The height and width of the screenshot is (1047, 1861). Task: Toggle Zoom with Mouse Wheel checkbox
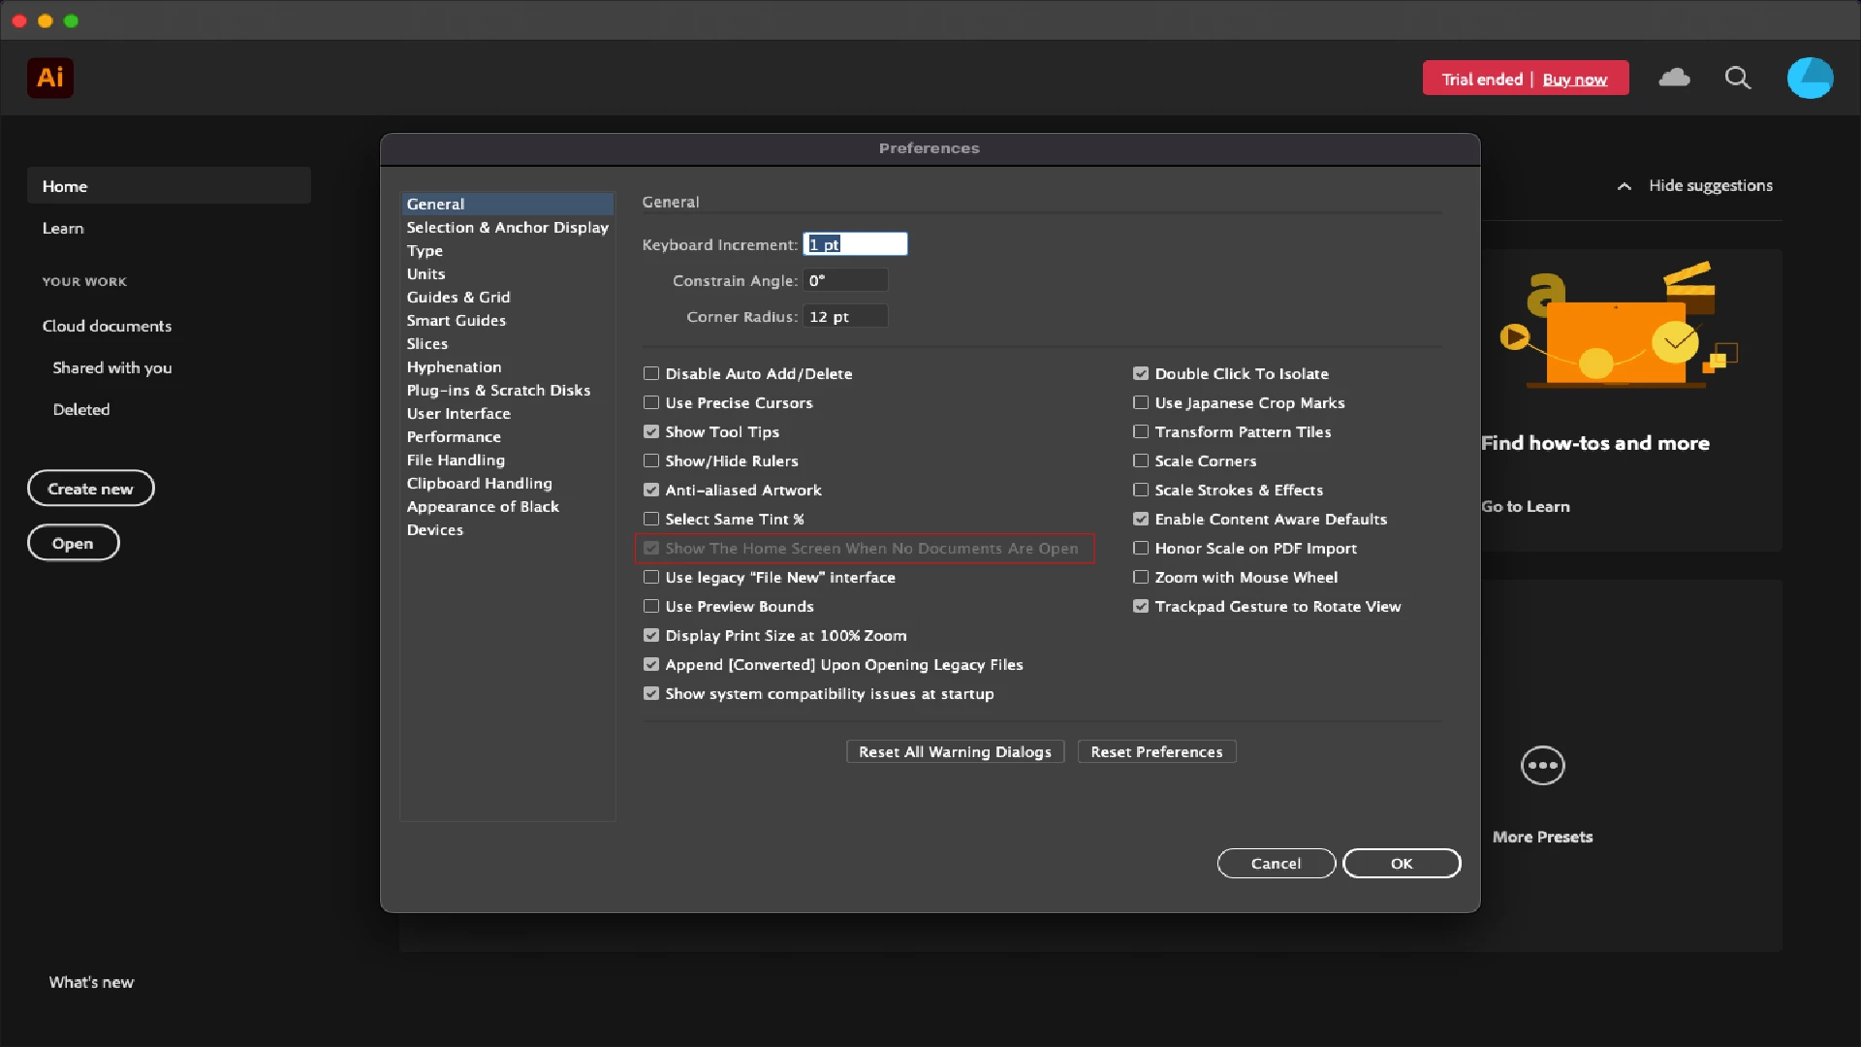tap(1141, 577)
